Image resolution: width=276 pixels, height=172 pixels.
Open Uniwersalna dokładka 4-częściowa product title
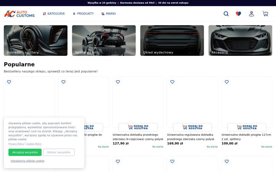click(138, 137)
